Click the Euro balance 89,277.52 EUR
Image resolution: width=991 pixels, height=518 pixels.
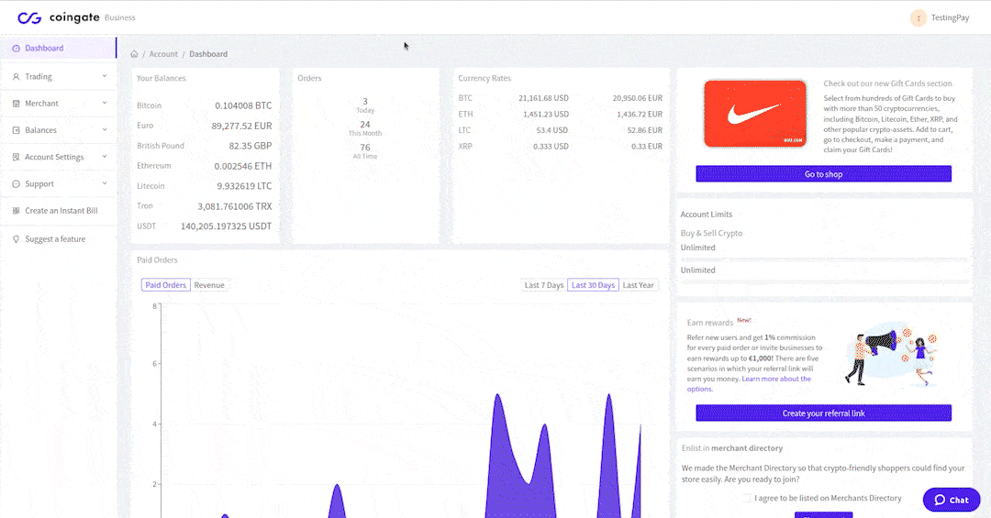point(241,126)
